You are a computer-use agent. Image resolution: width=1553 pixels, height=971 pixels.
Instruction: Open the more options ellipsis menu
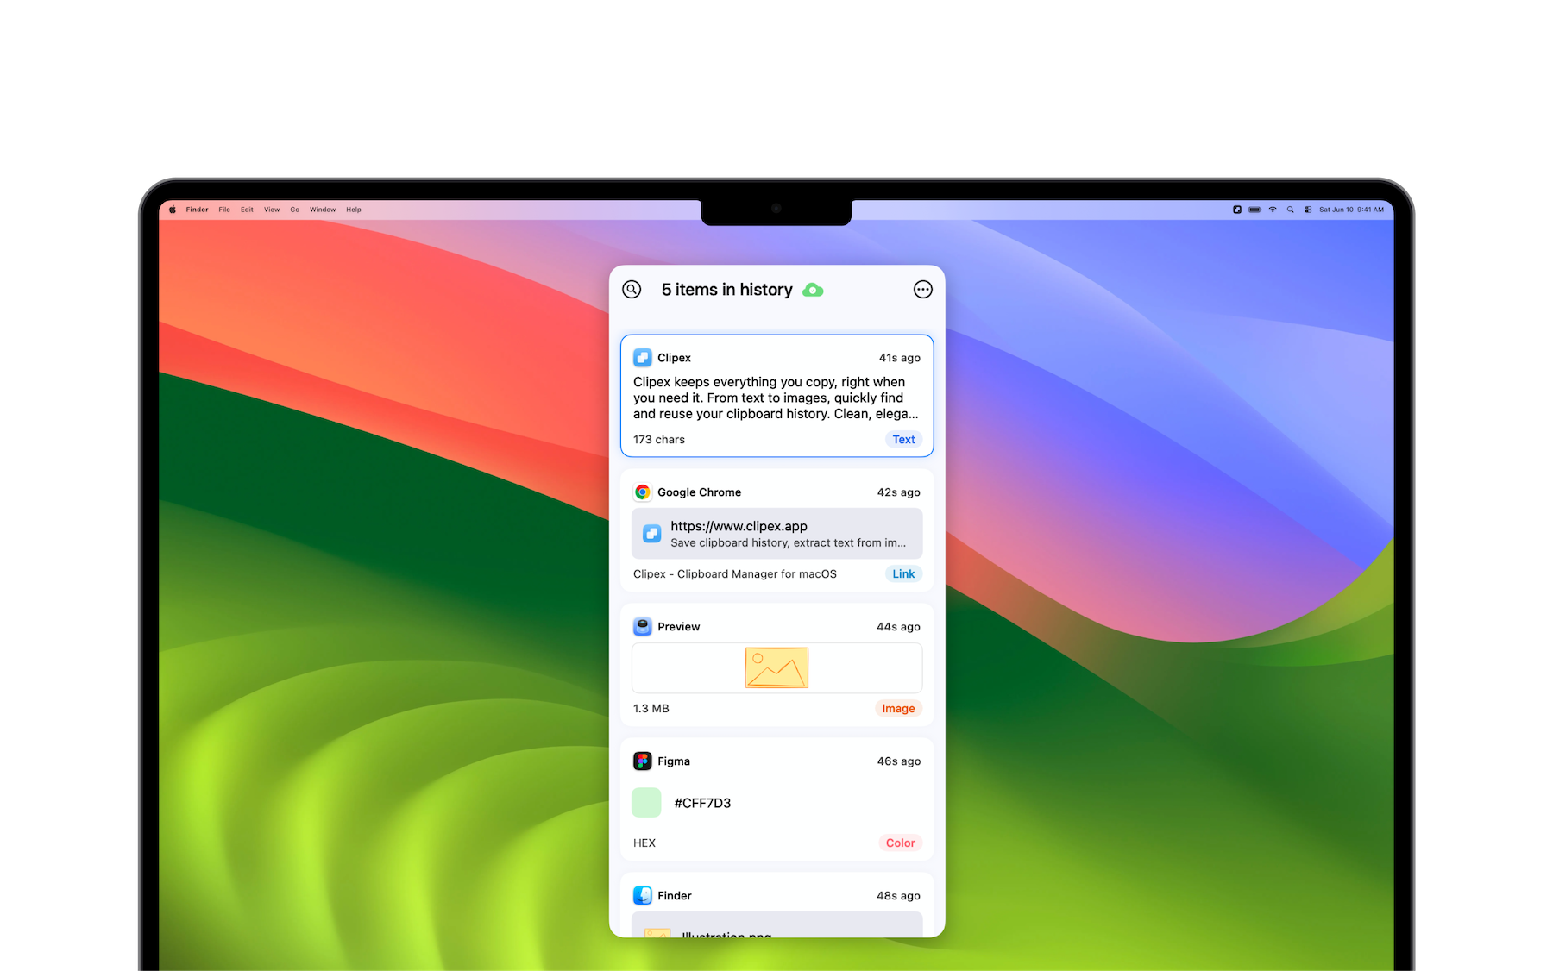click(923, 290)
